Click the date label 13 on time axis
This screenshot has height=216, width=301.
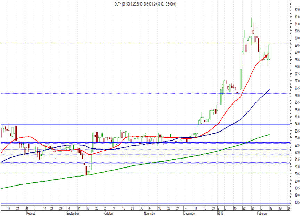(x=160, y=208)
